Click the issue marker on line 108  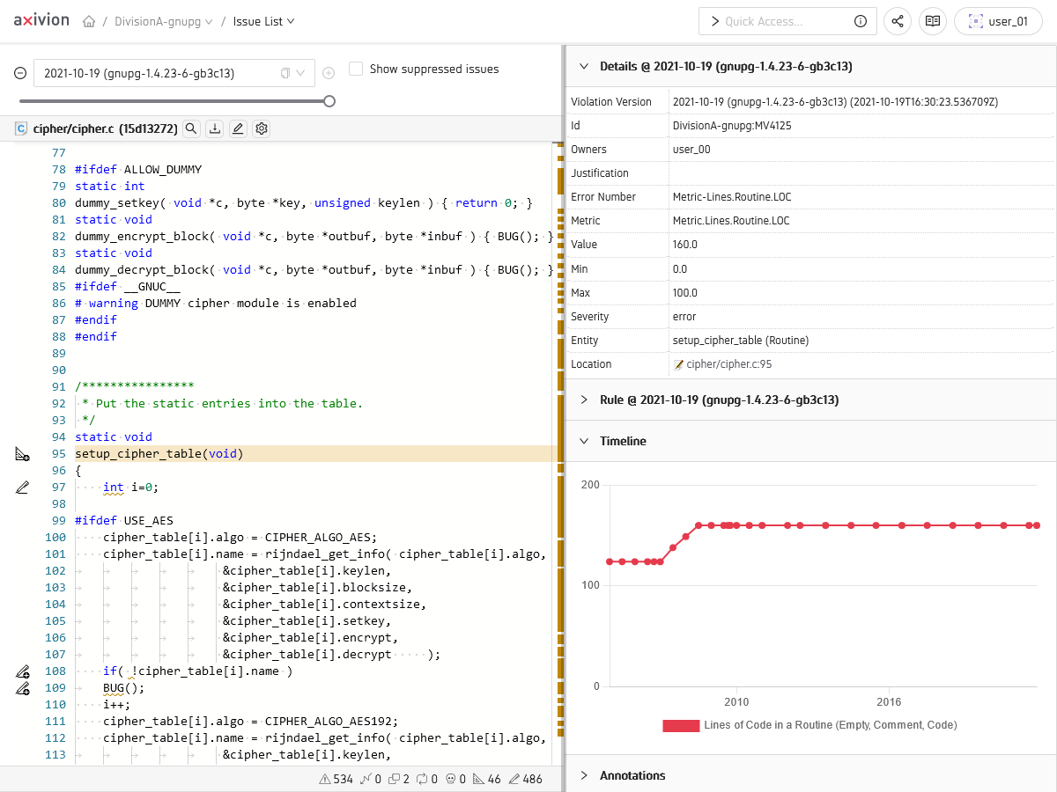(23, 671)
